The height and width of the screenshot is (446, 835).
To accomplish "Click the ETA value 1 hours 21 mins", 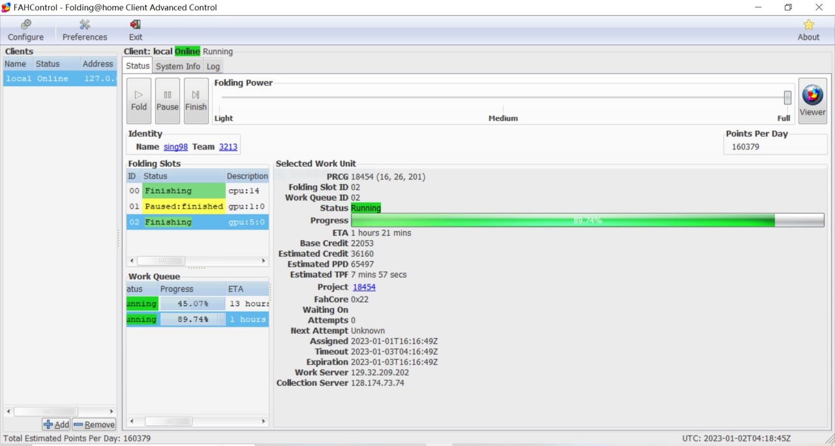I will click(x=381, y=233).
